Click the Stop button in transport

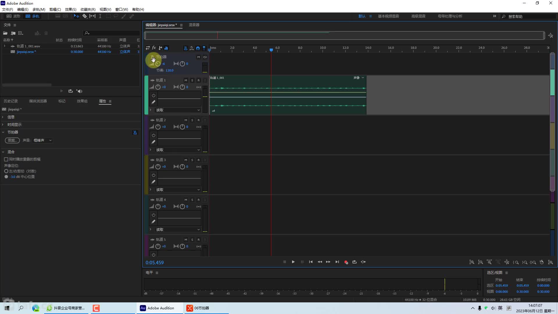tap(285, 262)
